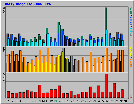Click the green hits bar for day 11

(47, 31)
